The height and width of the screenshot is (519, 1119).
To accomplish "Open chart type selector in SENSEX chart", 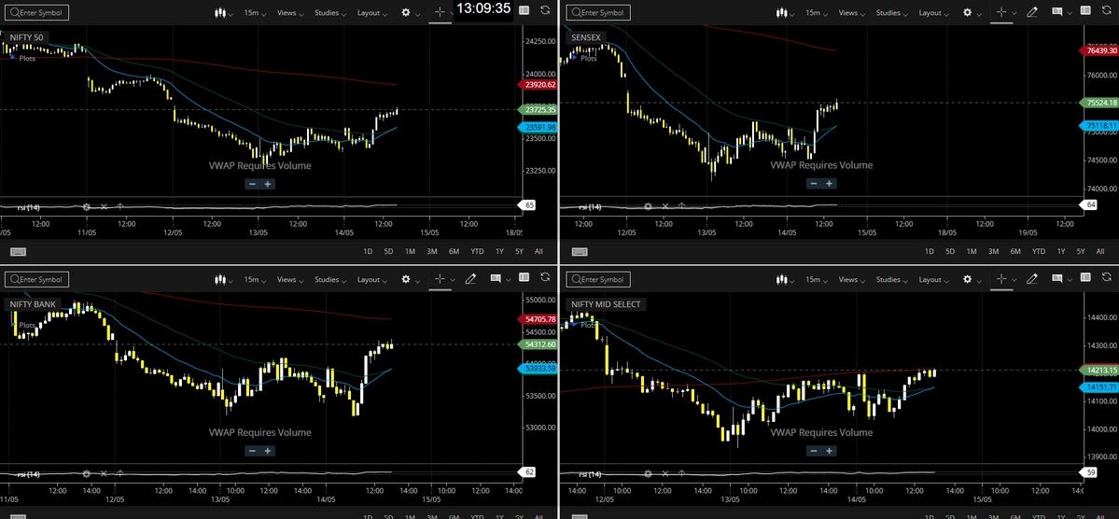I will pyautogui.click(x=785, y=13).
